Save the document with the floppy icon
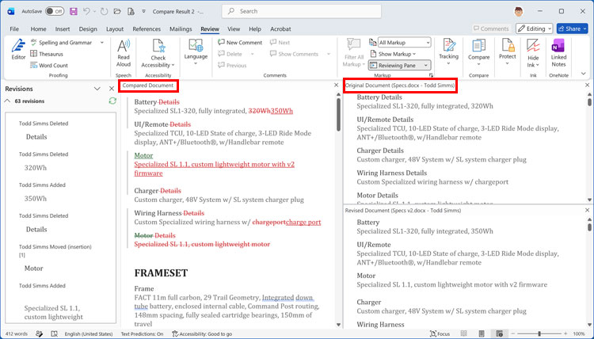Screen dimensions: 594x339 [74, 11]
